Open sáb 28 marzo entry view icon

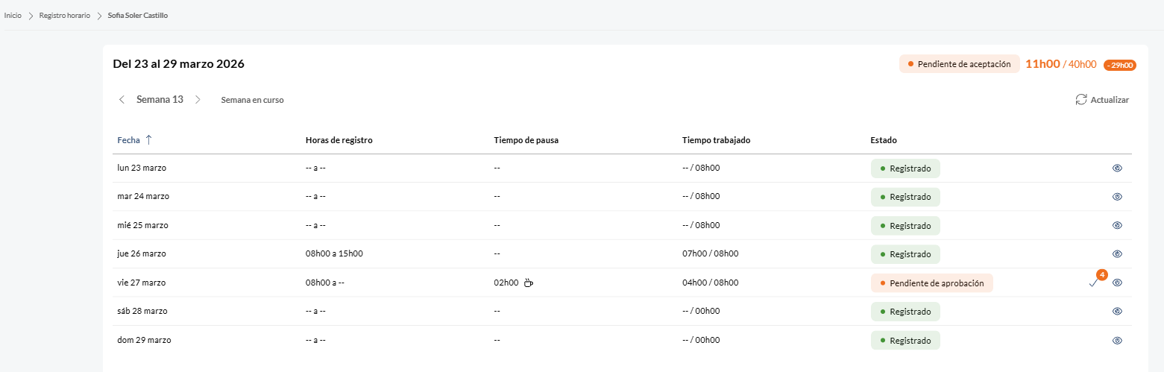coord(1117,311)
